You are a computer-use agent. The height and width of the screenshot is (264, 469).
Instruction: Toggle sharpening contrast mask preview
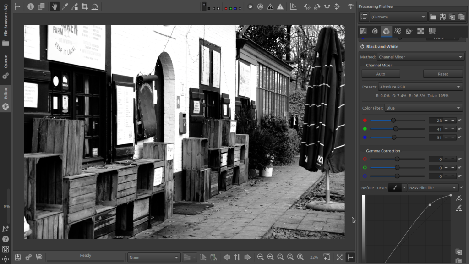[260, 6]
